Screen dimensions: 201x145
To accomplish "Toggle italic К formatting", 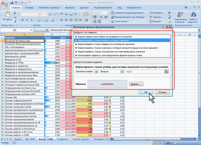I will coord(27,20).
